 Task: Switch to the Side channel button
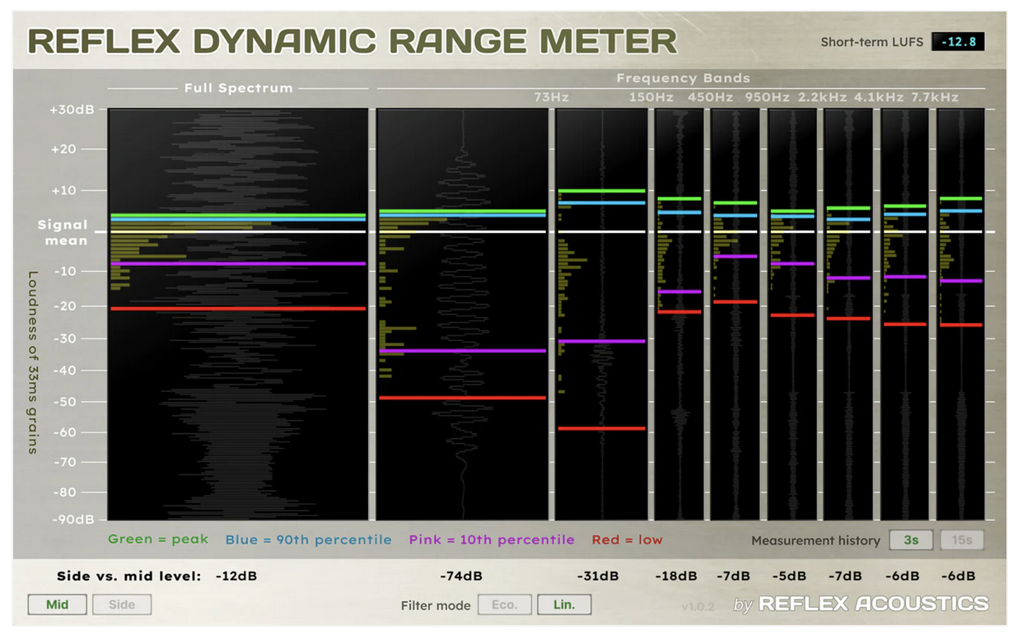coord(122,604)
